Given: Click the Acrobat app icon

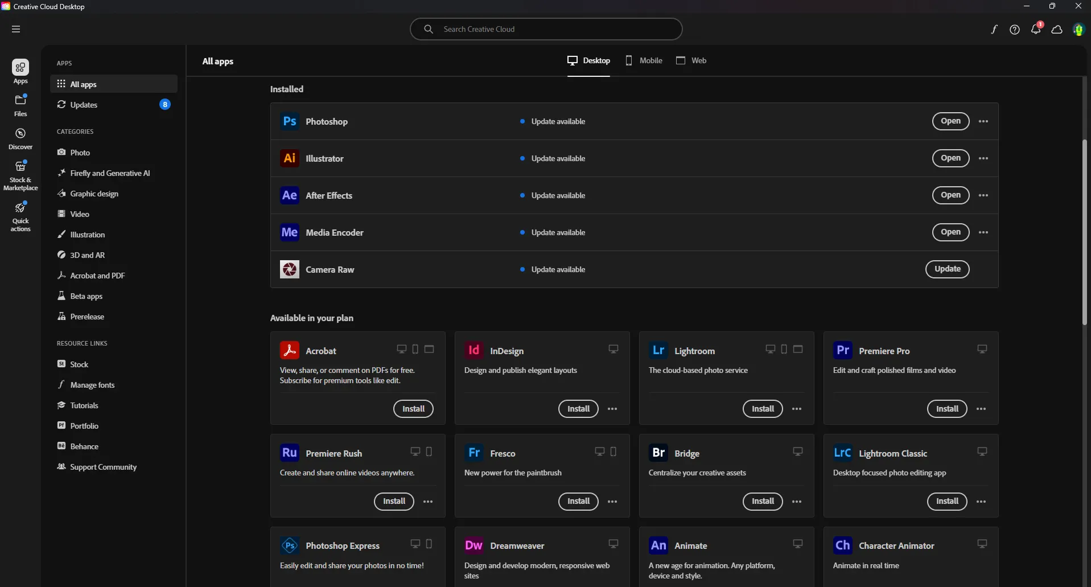Looking at the screenshot, I should coord(290,350).
